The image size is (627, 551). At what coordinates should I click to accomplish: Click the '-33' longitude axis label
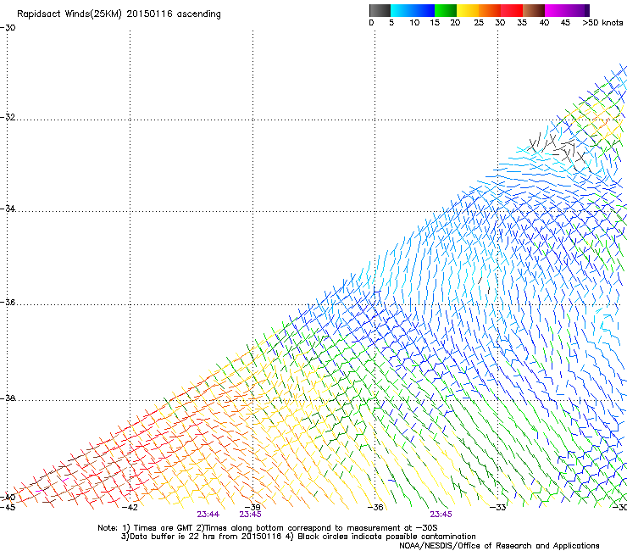[x=498, y=508]
